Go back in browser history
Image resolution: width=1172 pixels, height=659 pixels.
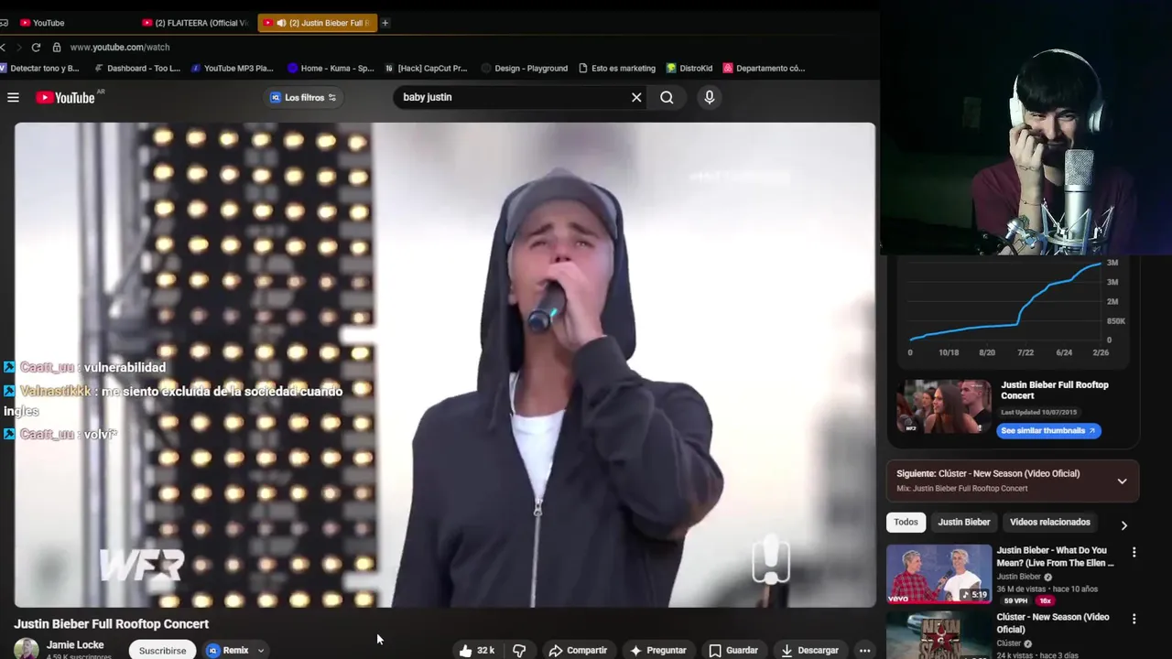4,47
